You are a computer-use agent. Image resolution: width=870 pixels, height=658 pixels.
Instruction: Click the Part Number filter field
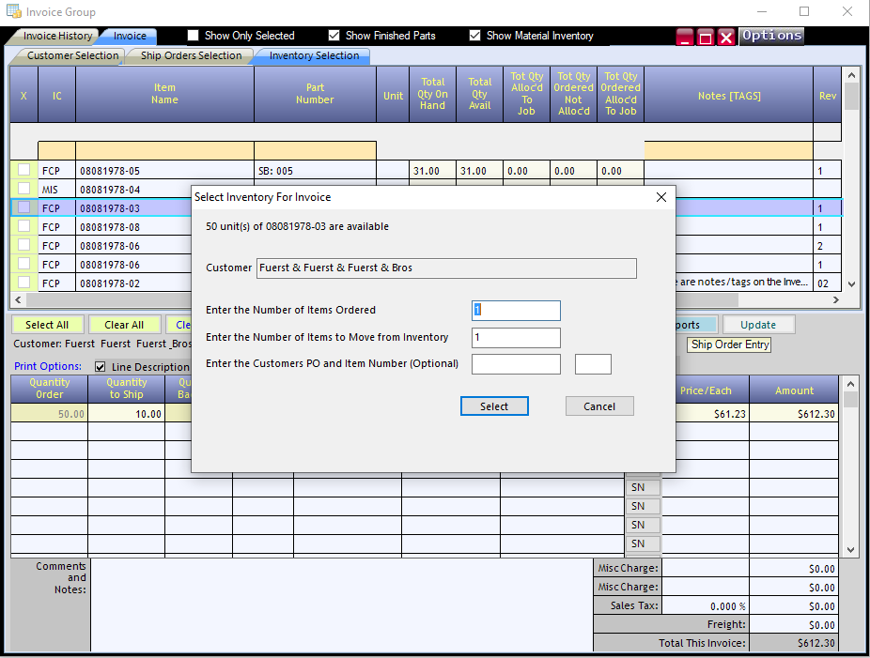(315, 150)
